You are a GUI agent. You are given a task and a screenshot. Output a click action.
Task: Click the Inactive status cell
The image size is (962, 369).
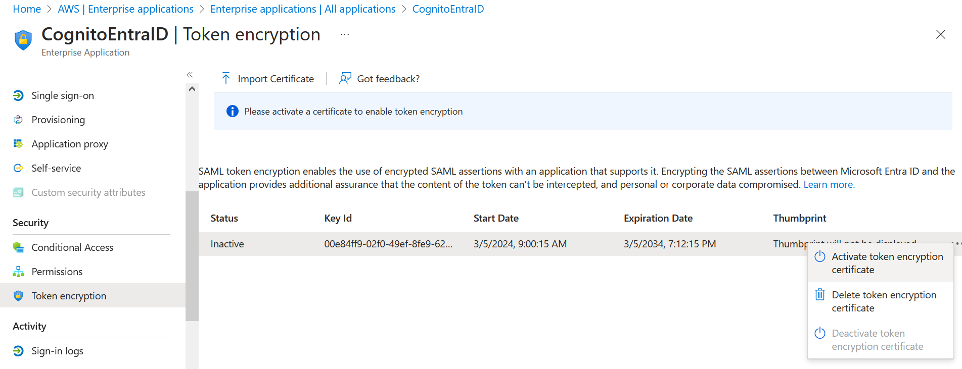tap(227, 244)
